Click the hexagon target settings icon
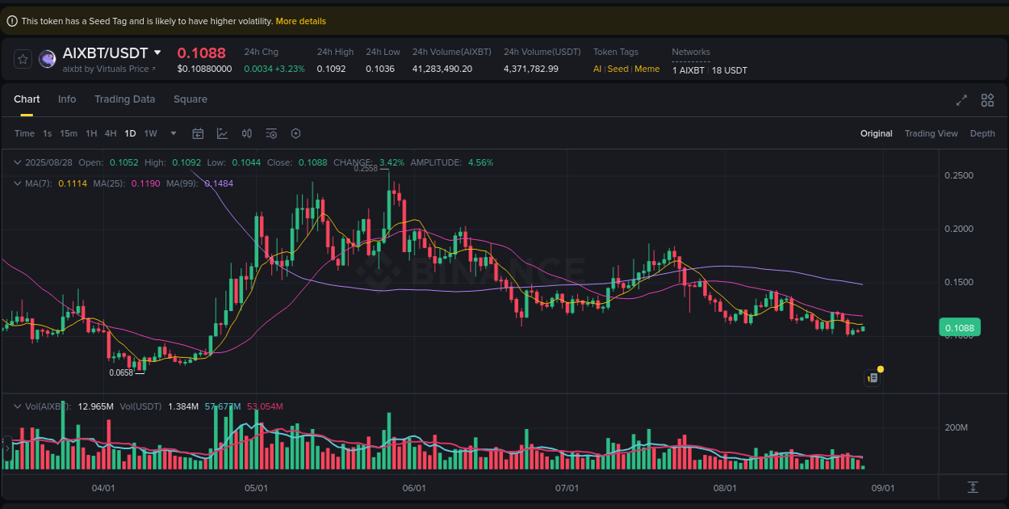 click(x=295, y=133)
